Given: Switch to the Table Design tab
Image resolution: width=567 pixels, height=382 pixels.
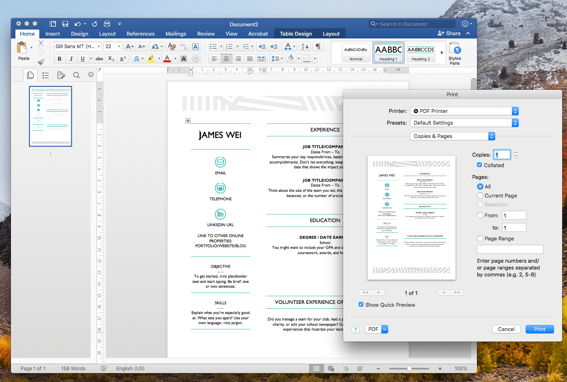Looking at the screenshot, I should tap(296, 33).
